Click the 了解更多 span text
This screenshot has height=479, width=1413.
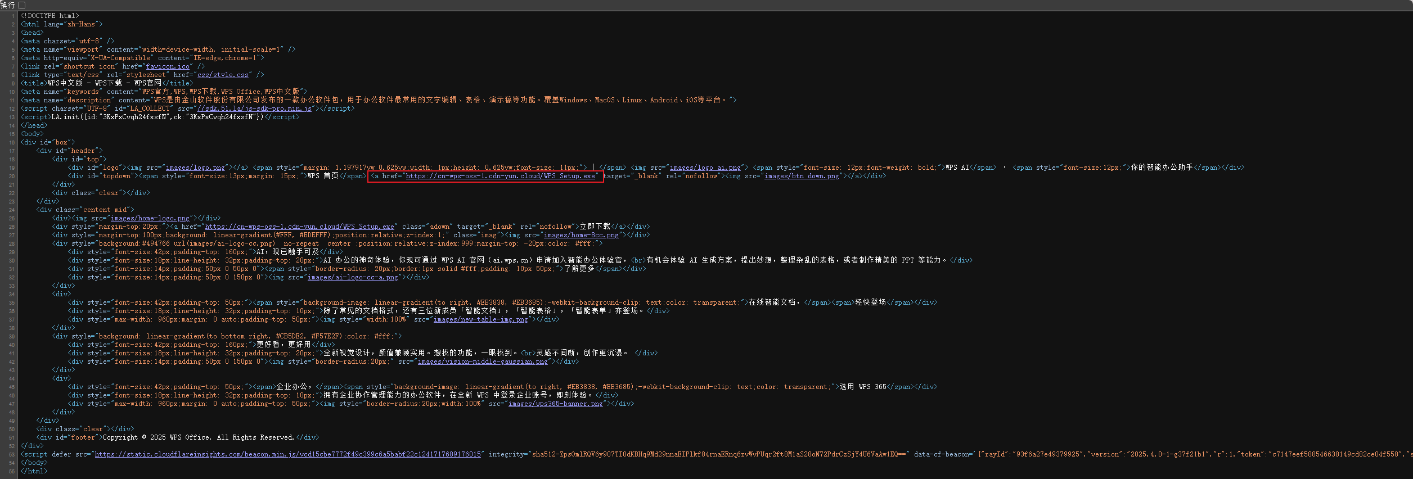click(579, 269)
